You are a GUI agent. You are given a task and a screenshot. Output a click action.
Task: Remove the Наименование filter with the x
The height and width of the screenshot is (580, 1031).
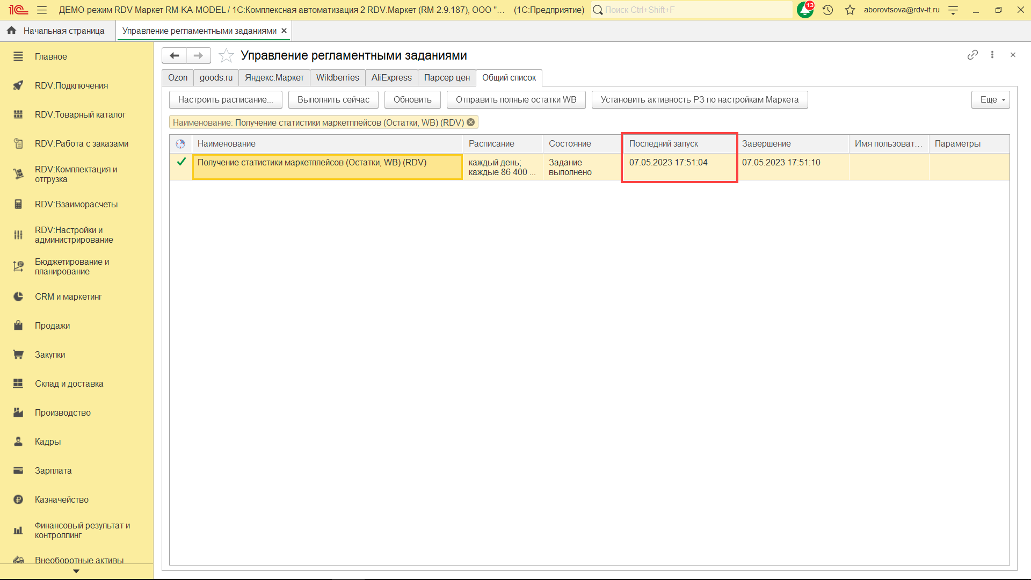(x=471, y=122)
